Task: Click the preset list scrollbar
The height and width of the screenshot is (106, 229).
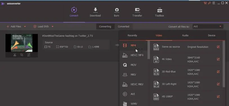Action: click(224, 64)
